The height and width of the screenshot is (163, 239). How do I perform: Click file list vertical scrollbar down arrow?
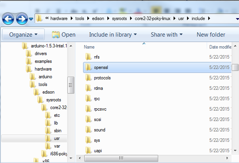coord(235,150)
